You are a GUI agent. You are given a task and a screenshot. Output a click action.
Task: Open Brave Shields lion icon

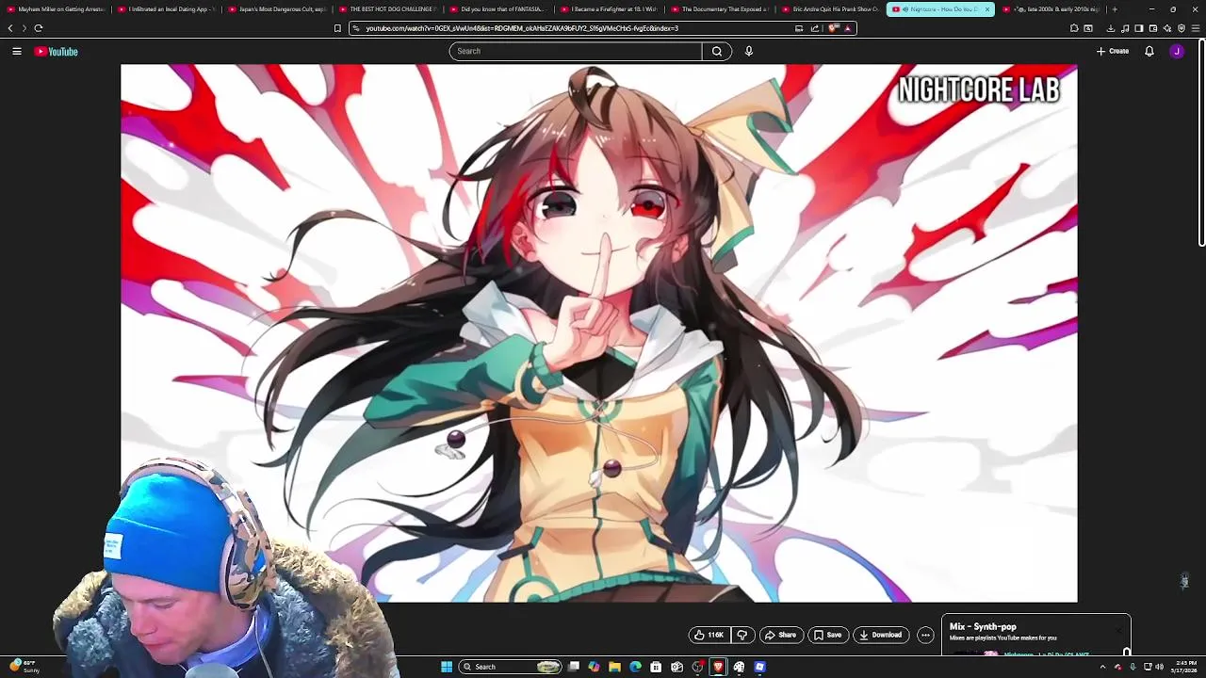(833, 28)
